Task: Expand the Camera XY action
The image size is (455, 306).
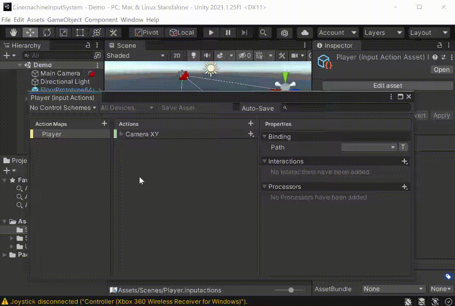Action: click(x=121, y=134)
